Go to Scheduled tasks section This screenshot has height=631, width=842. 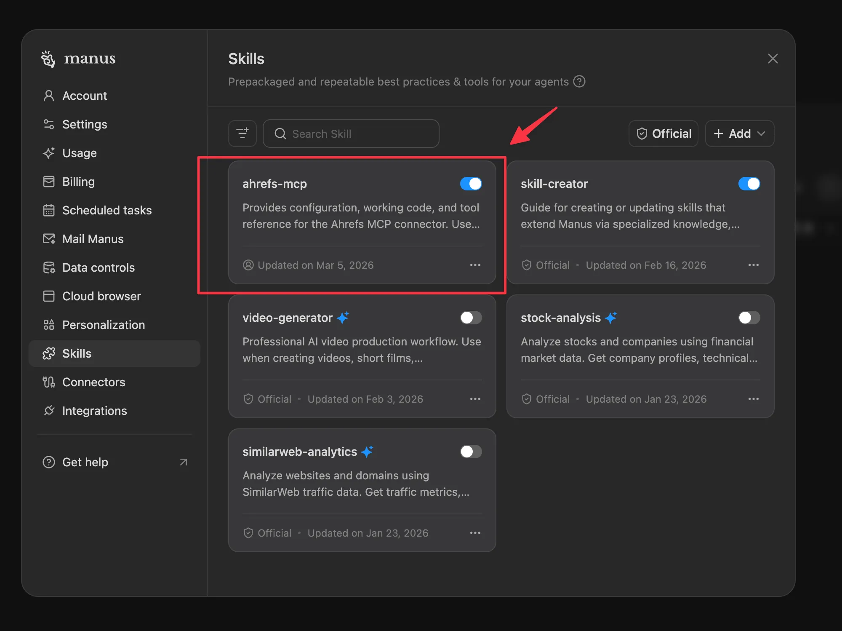107,210
